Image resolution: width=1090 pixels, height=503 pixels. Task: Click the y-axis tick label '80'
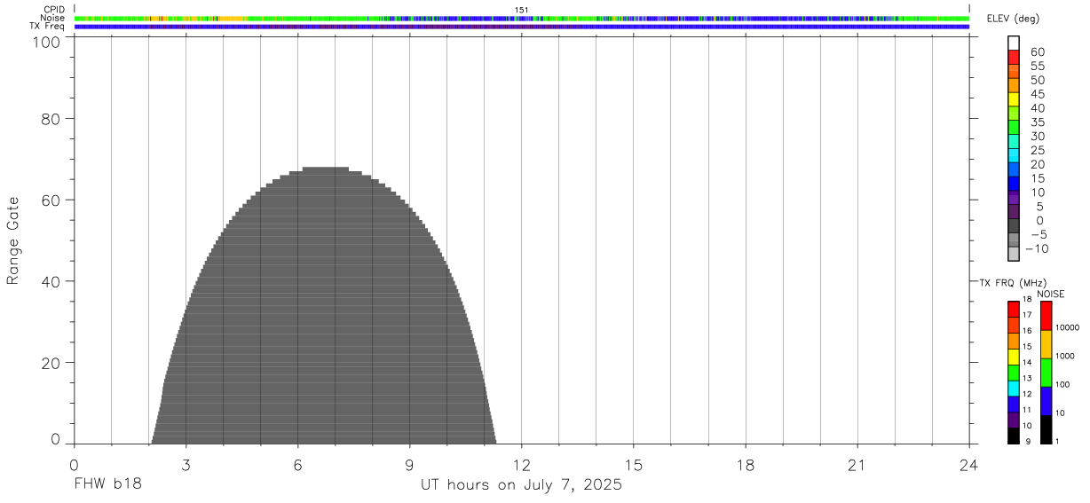pyautogui.click(x=51, y=118)
